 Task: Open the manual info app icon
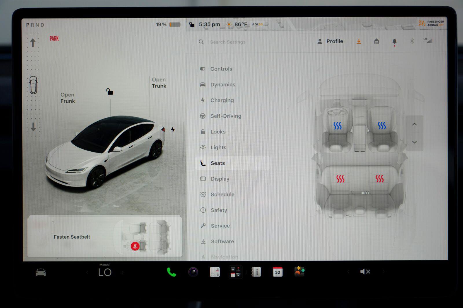256,272
